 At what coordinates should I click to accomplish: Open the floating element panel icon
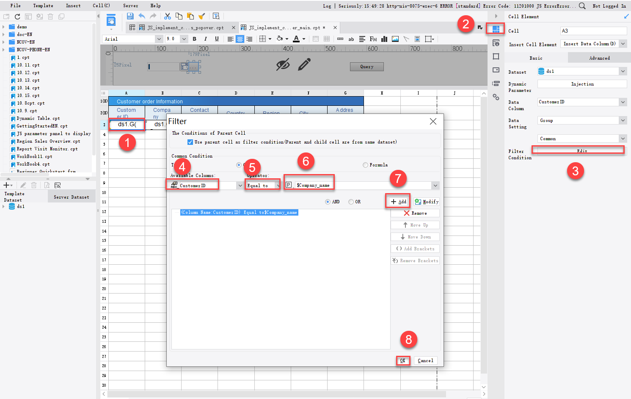tap(496, 56)
